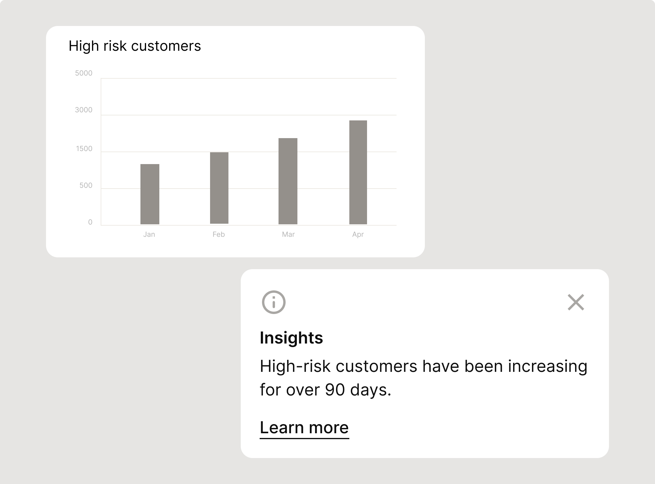Screen dimensions: 655x484
Task: Select the Feb bar in the chart
Action: pos(219,188)
